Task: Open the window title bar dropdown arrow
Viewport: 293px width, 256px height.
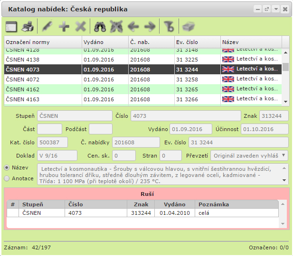Action: point(276,9)
